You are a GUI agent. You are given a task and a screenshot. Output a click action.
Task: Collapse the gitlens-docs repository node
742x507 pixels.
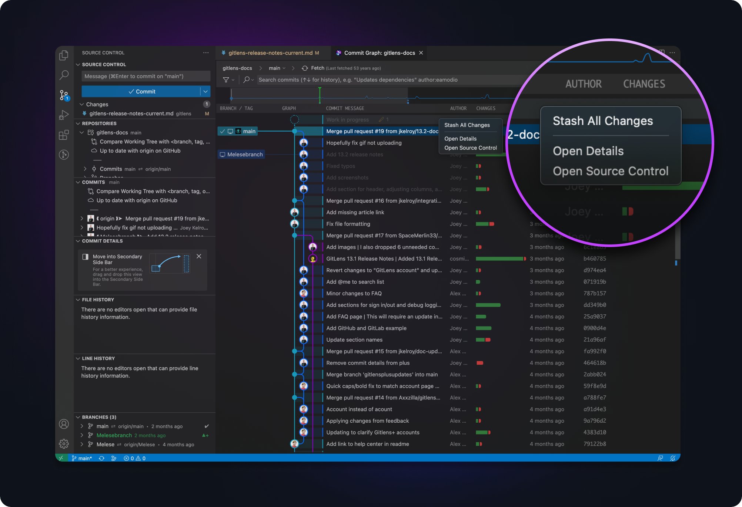[82, 132]
